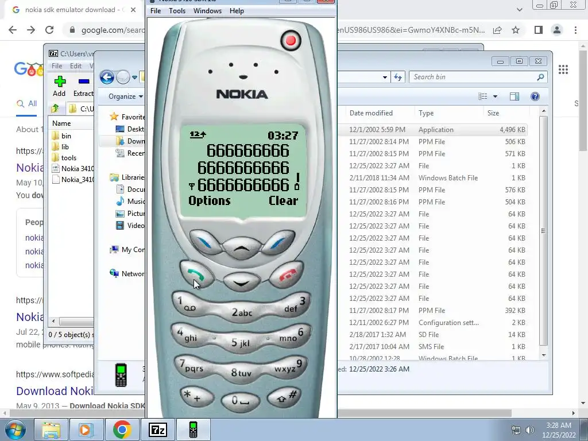Image resolution: width=588 pixels, height=441 pixels.
Task: Click the Search bin field in Explorer
Action: click(478, 77)
